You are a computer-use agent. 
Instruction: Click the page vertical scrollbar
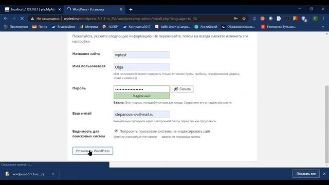[x=327, y=124]
